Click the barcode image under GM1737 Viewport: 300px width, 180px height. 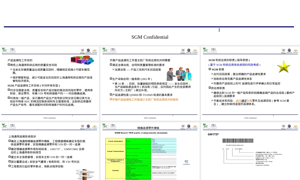(x=238, y=141)
